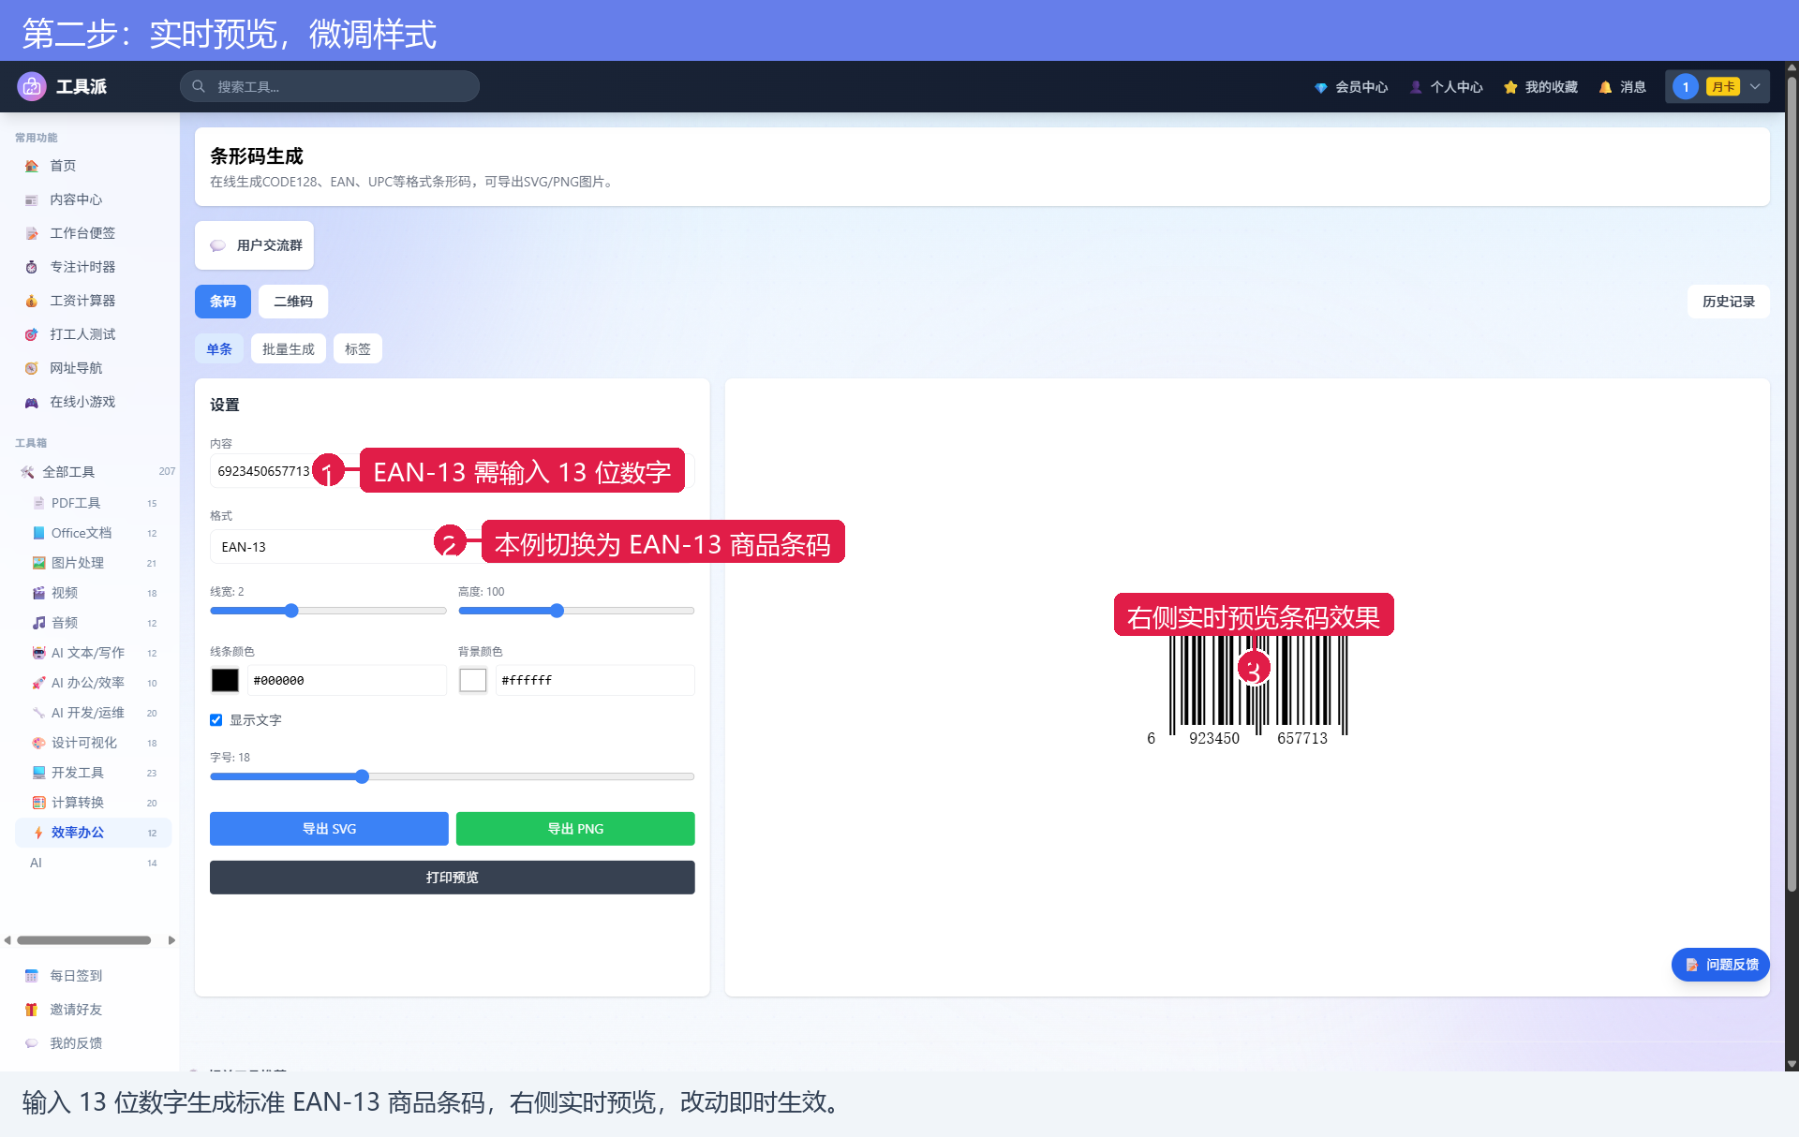Viewport: 1799px width, 1137px height.
Task: Expand the account menu chevron
Action: [1755, 87]
